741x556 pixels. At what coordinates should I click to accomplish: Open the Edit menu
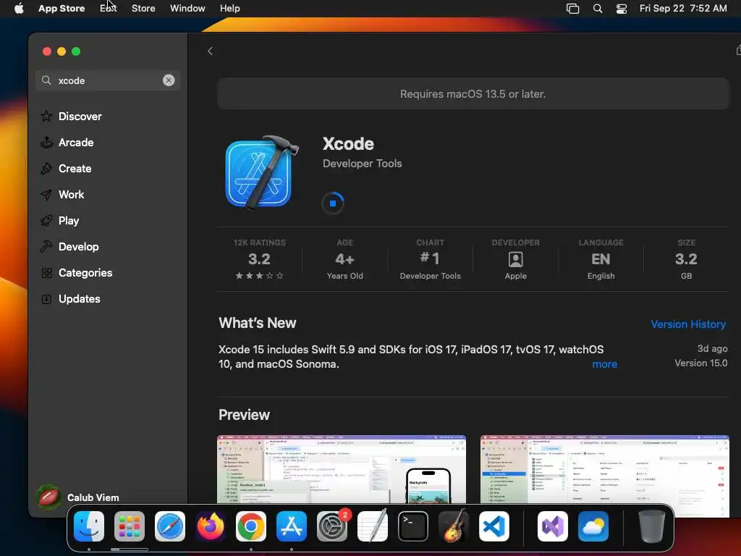[x=109, y=8]
